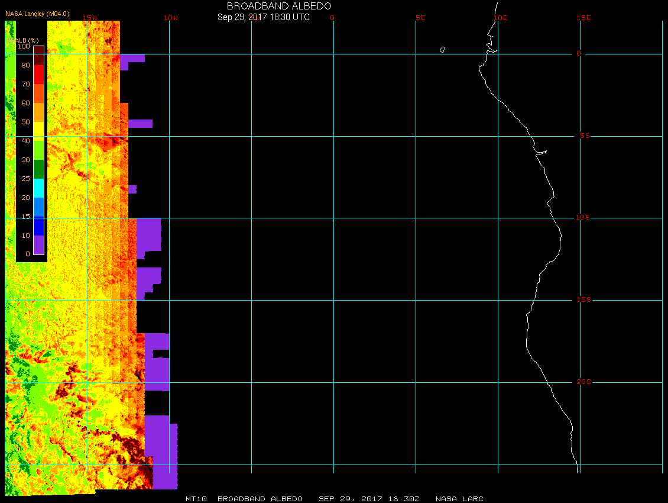Image resolution: width=668 pixels, height=503 pixels.
Task: Click the NASA LARC text in footer
Action: click(x=459, y=499)
